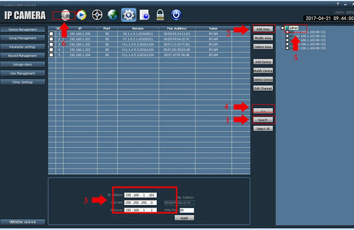Click the Add Area button
354x230 pixels.
(x=263, y=29)
